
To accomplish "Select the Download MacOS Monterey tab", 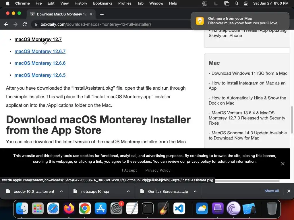I will (61, 14).
